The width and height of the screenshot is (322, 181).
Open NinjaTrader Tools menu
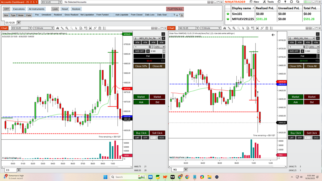pos(268,2)
